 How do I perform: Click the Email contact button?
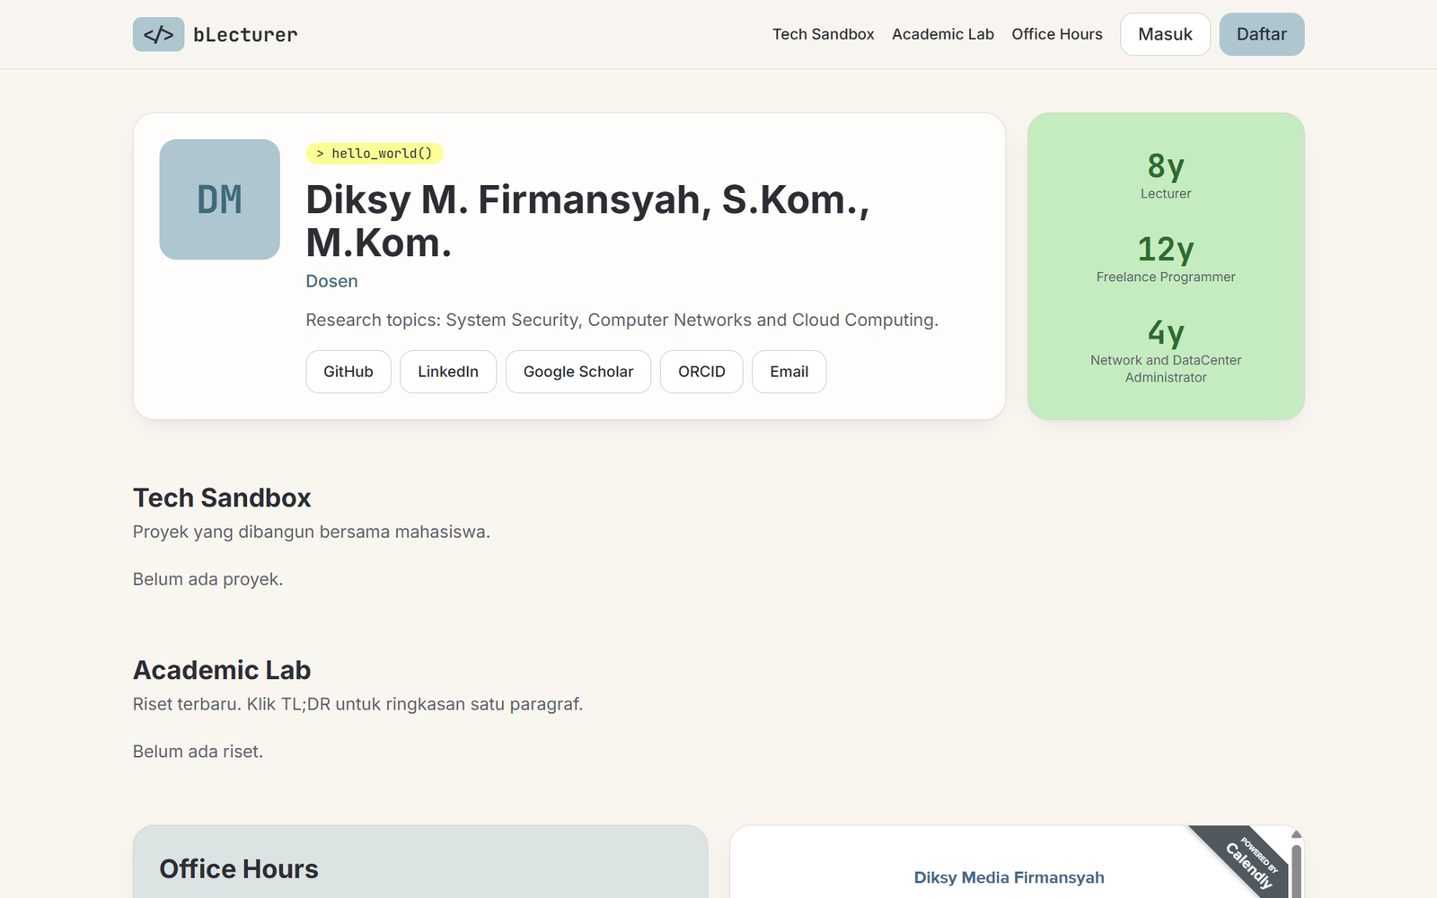coord(789,372)
